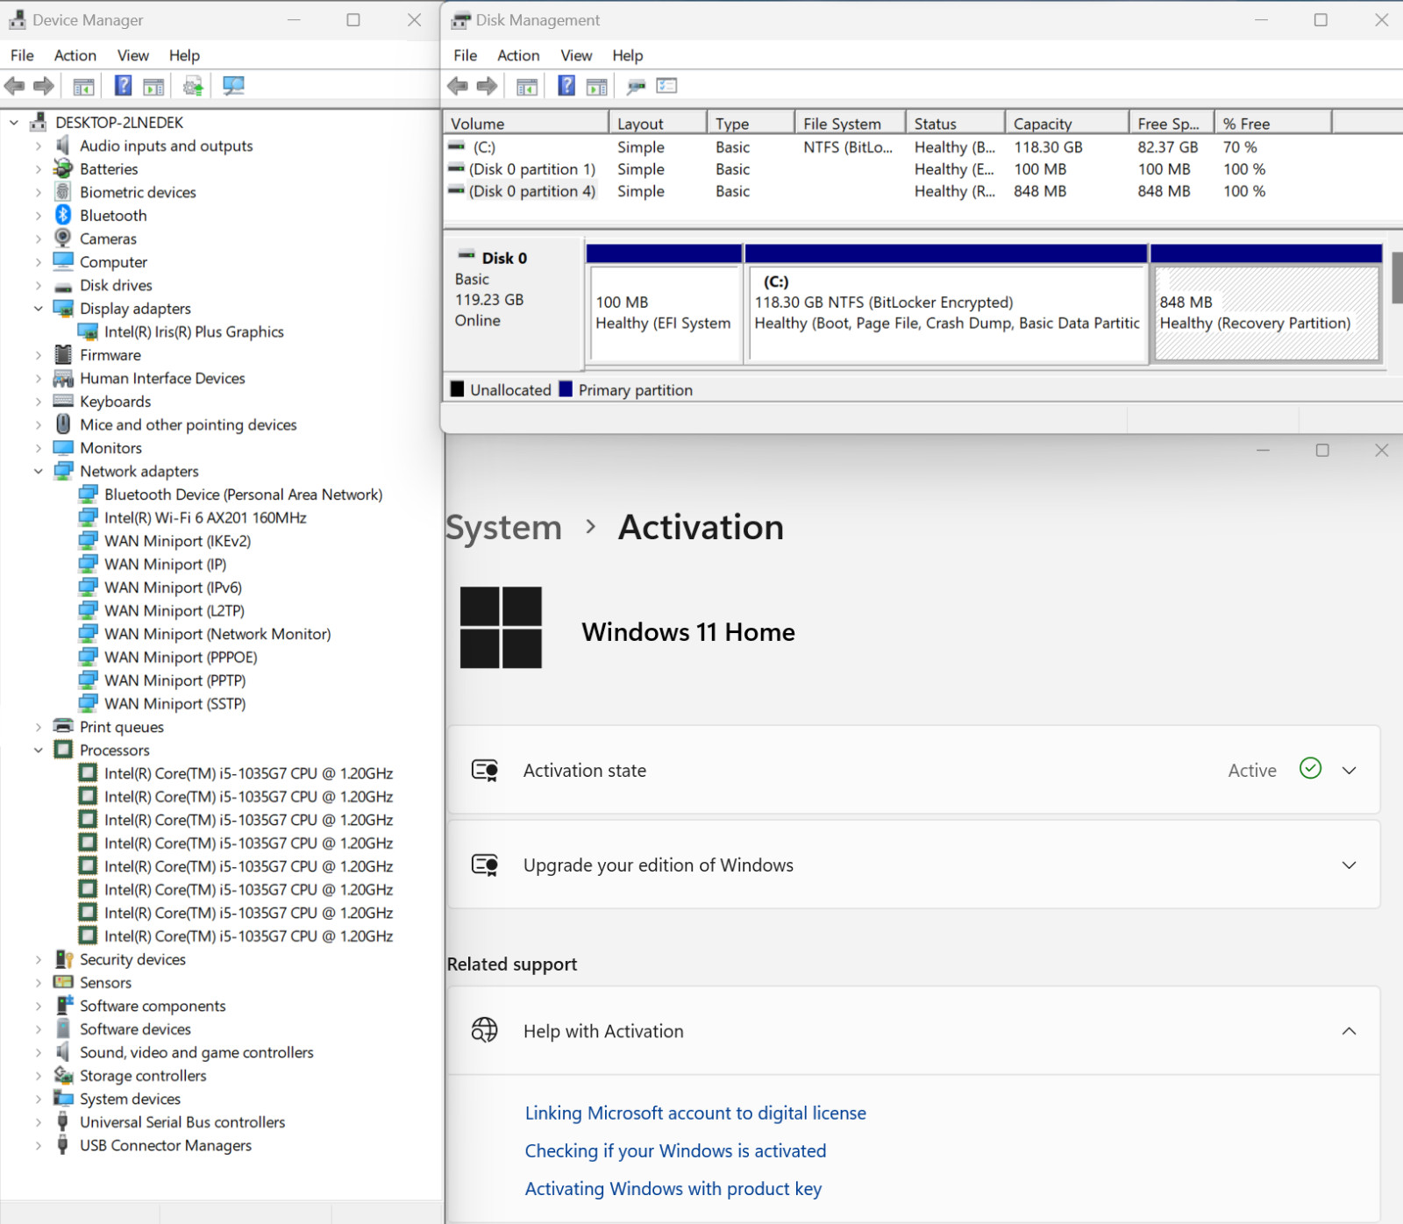This screenshot has width=1403, height=1224.
Task: Select the 100 MB EFI System partition block
Action: (x=665, y=303)
